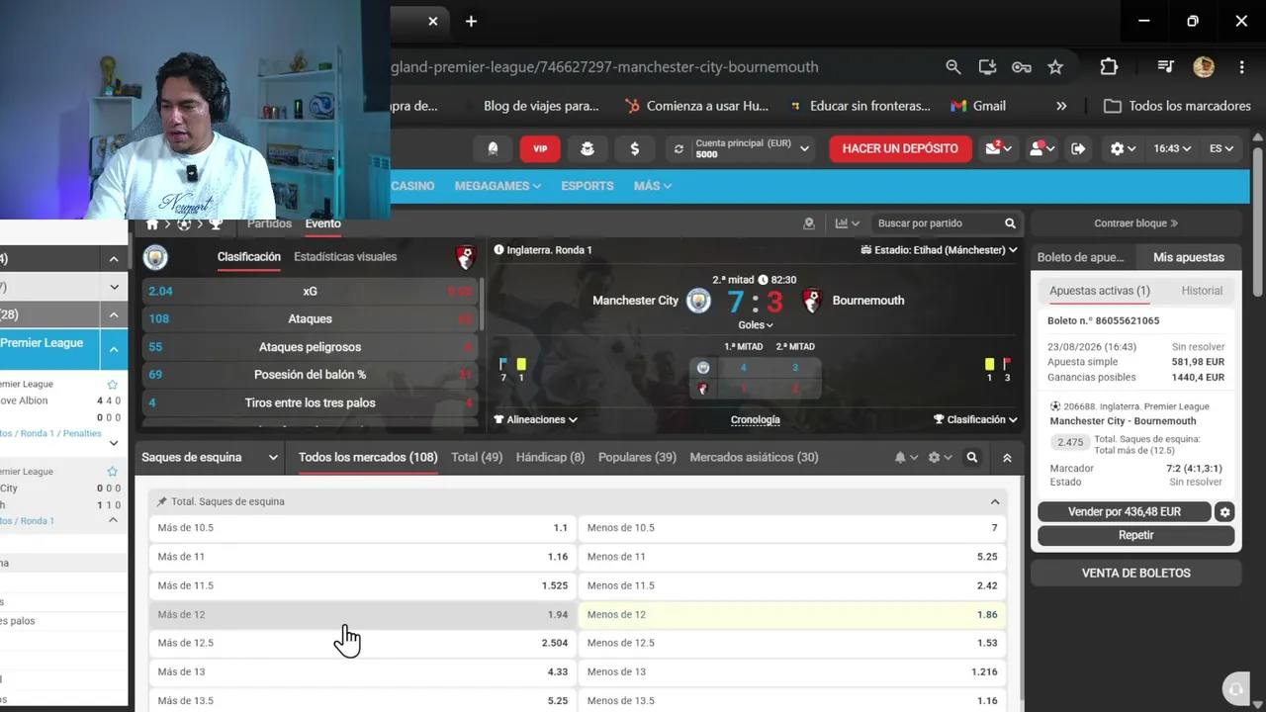The width and height of the screenshot is (1266, 712).
Task: Open the Cronología link
Action: [x=756, y=420]
